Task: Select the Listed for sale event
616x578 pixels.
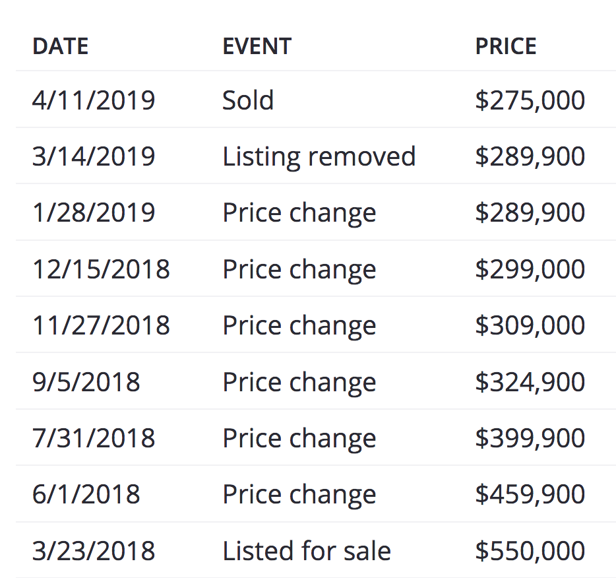Action: 306,551
